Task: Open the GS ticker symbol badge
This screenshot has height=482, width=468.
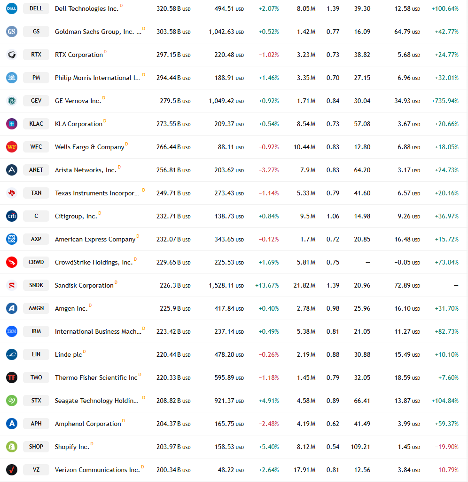Action: (x=36, y=32)
